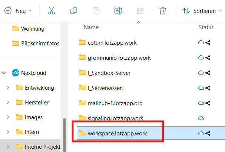Click the Delete trash can icon
This screenshot has width=225, height=152.
click(x=162, y=11)
